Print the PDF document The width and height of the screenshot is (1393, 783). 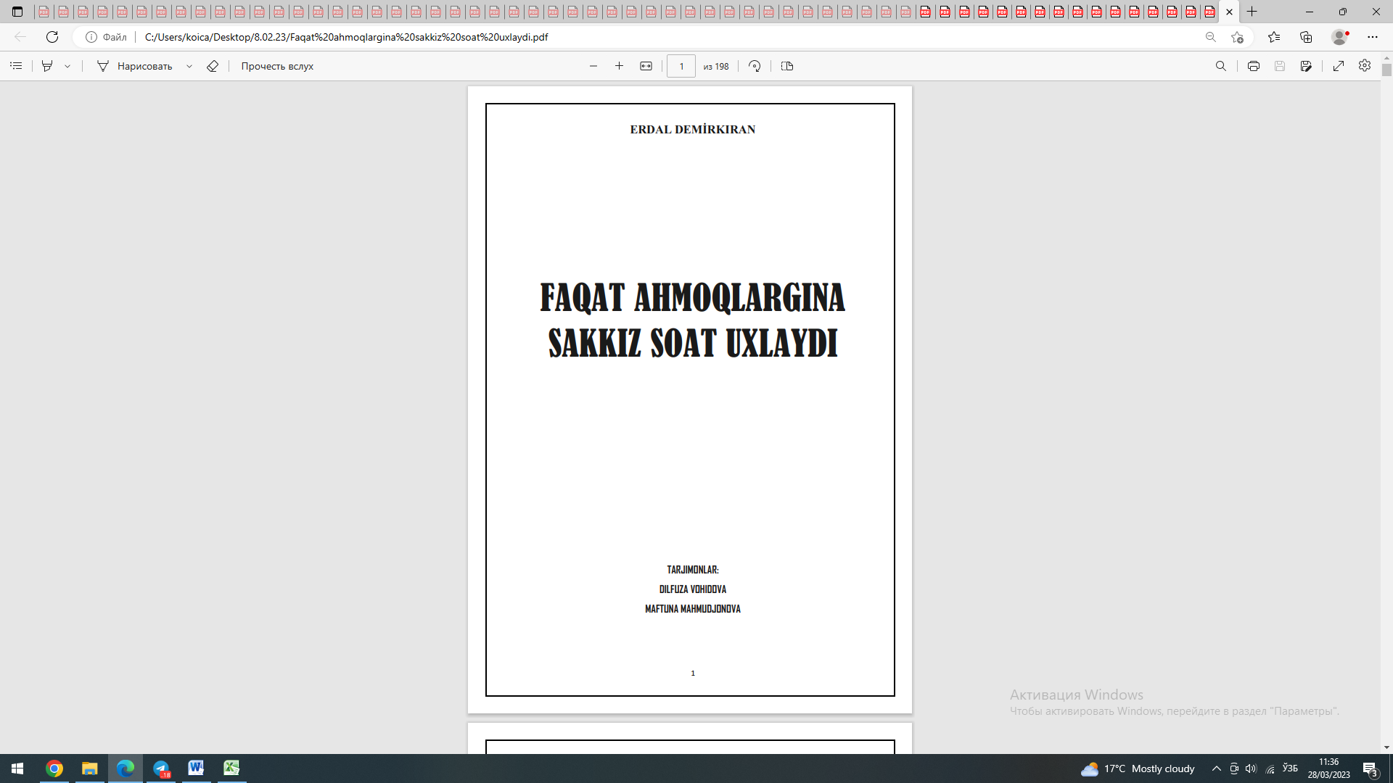coord(1253,65)
